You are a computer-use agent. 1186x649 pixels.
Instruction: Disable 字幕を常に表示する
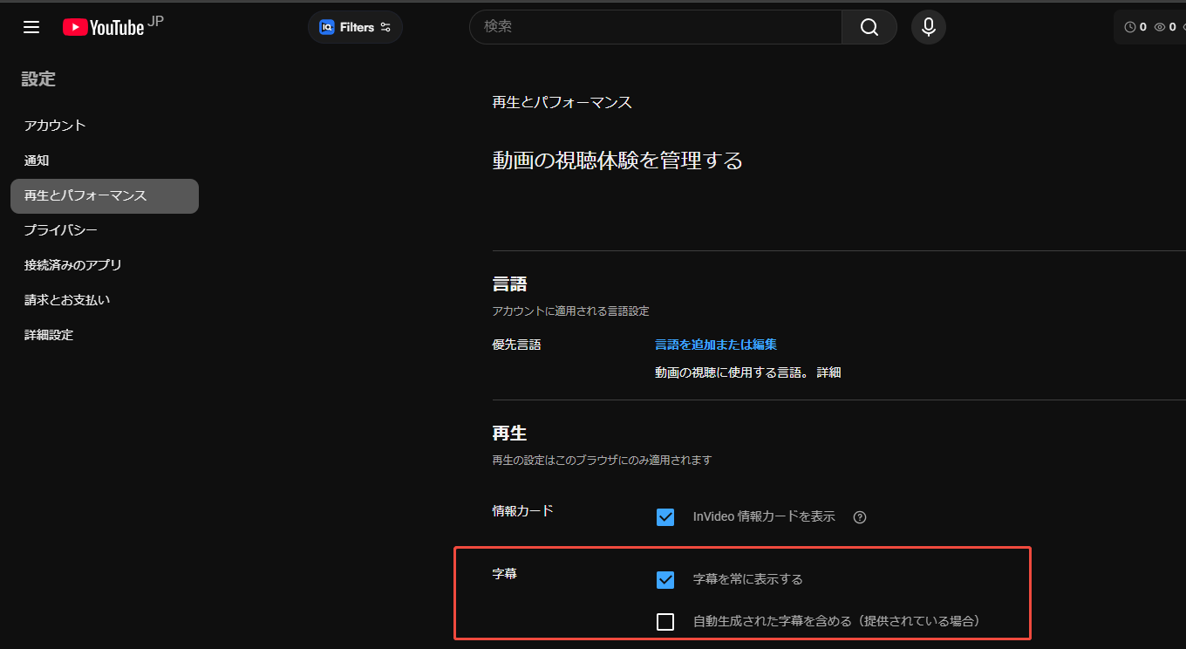pos(665,579)
